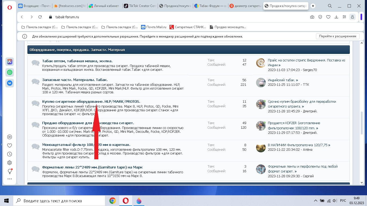This screenshot has height=206, width=367.
Task: Launch Chrome from the Windows taskbar
Action: click(x=112, y=201)
